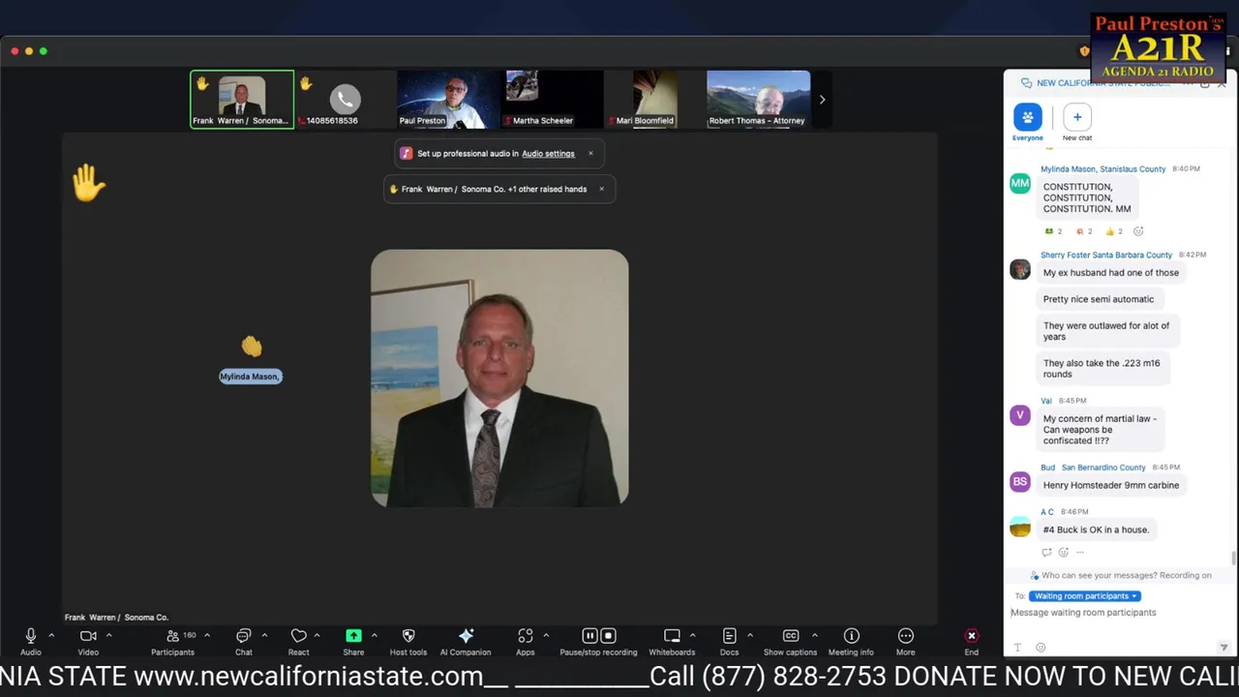Expand participants options caret
This screenshot has height=697, width=1239.
tap(206, 636)
